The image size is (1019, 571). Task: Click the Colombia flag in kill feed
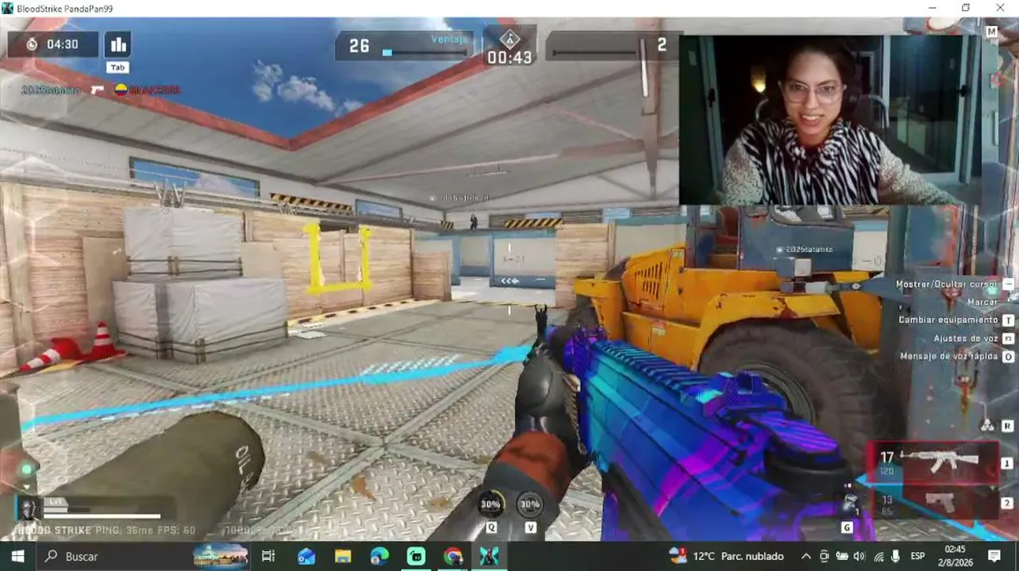[x=121, y=90]
